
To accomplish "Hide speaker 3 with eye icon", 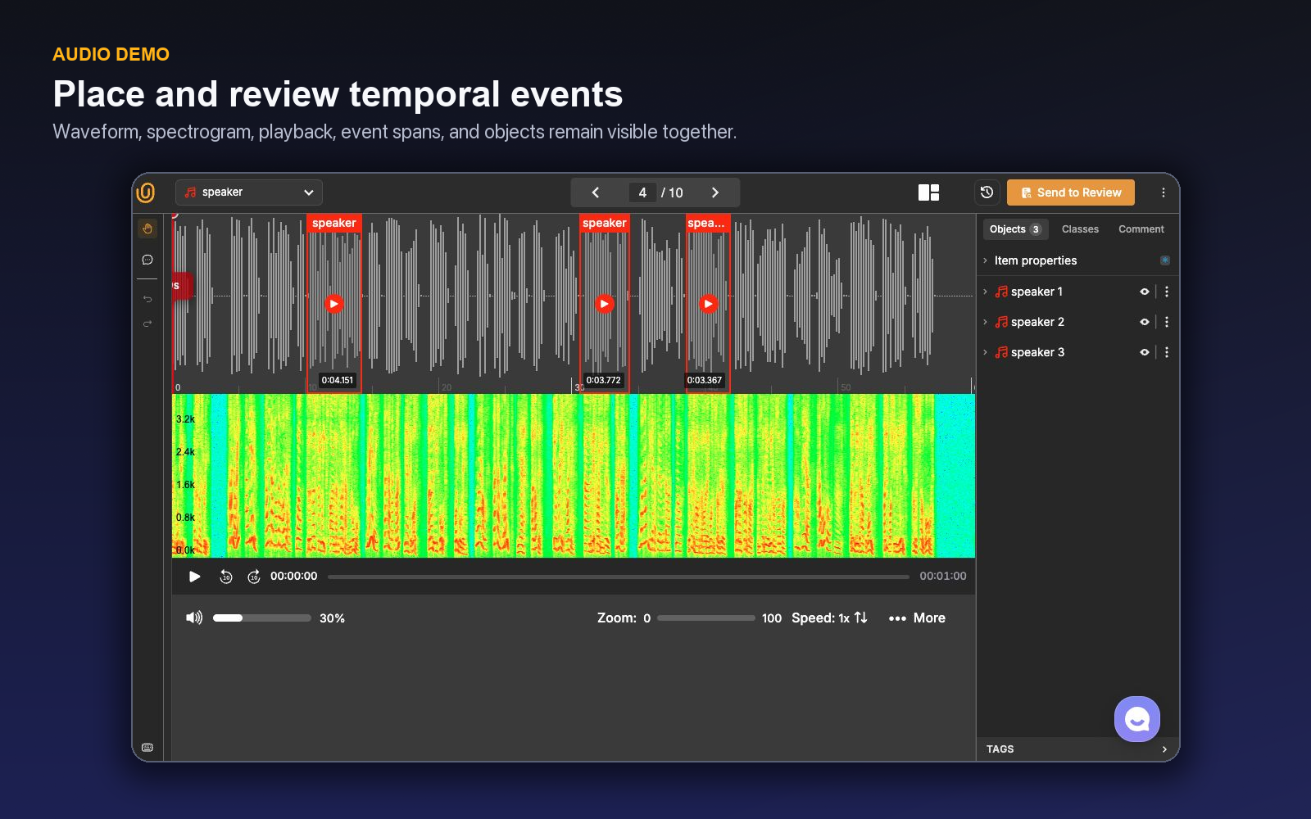I will [x=1145, y=352].
